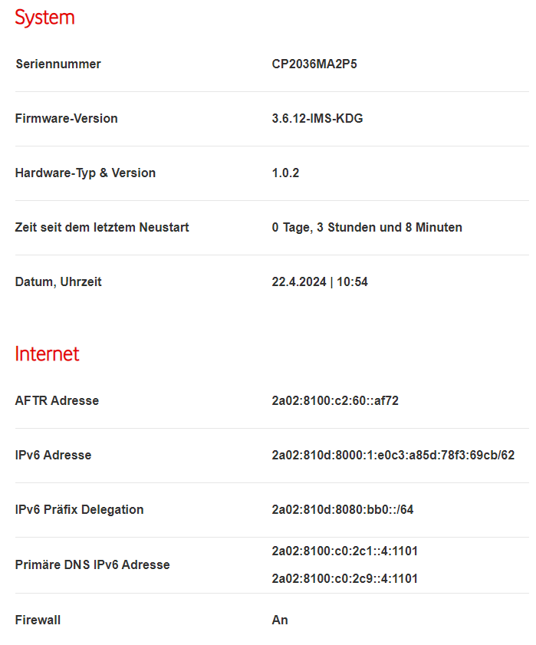
Task: Click the AFTR Adresse label
Action: [x=57, y=400]
